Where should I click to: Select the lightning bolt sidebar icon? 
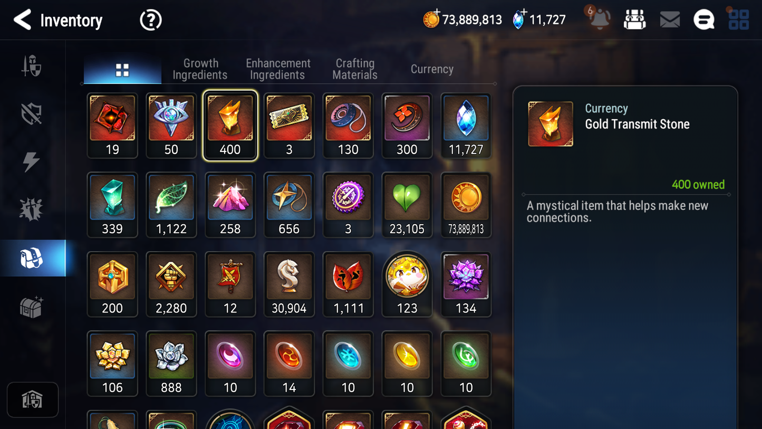click(32, 161)
